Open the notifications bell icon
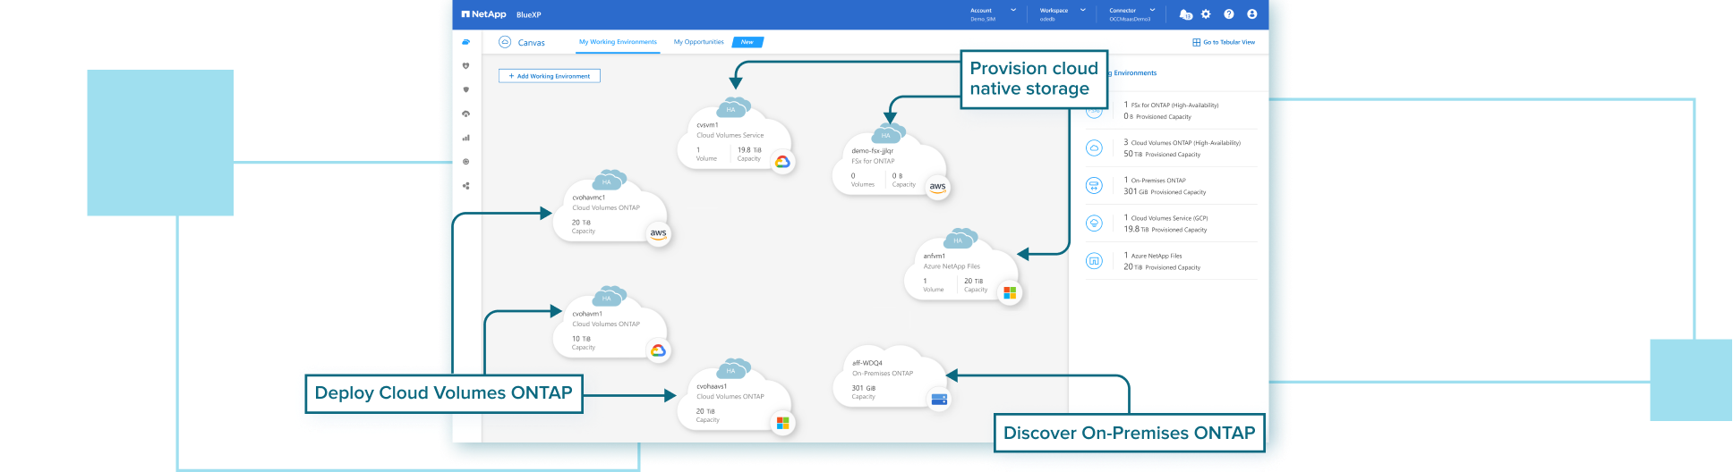The image size is (1733, 472). pyautogui.click(x=1185, y=14)
